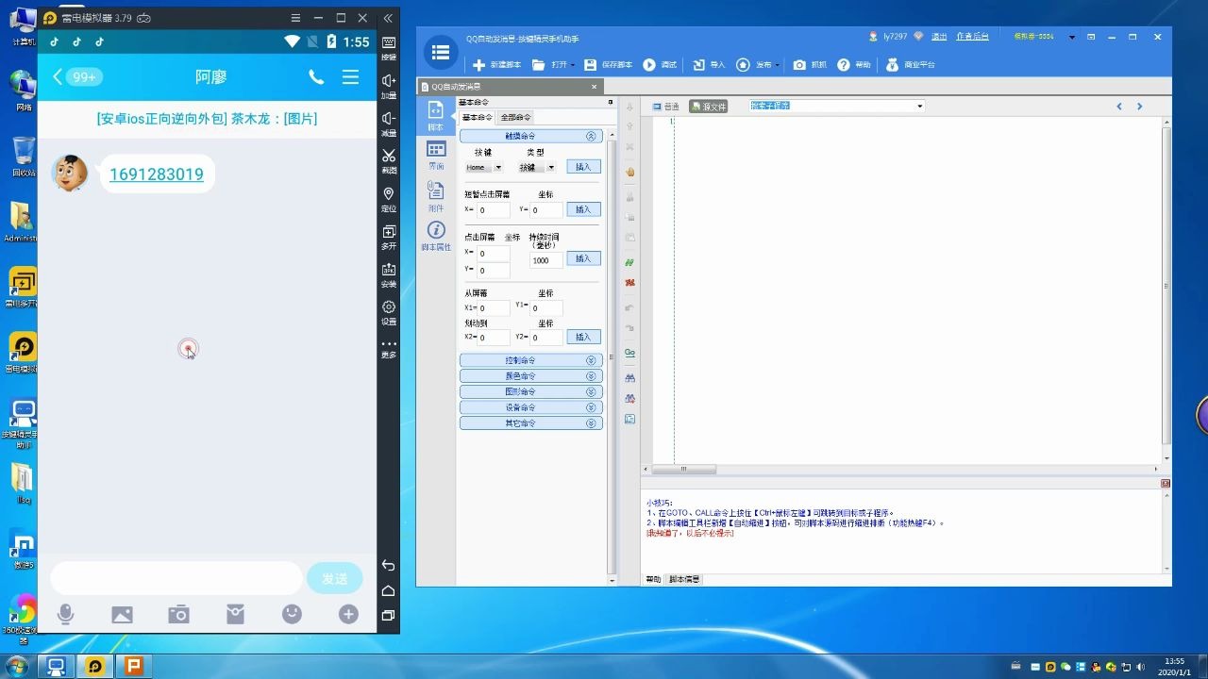Click 按键 keyboard icon in emulator sidebar
Screen dimensions: 1208x679
389,48
